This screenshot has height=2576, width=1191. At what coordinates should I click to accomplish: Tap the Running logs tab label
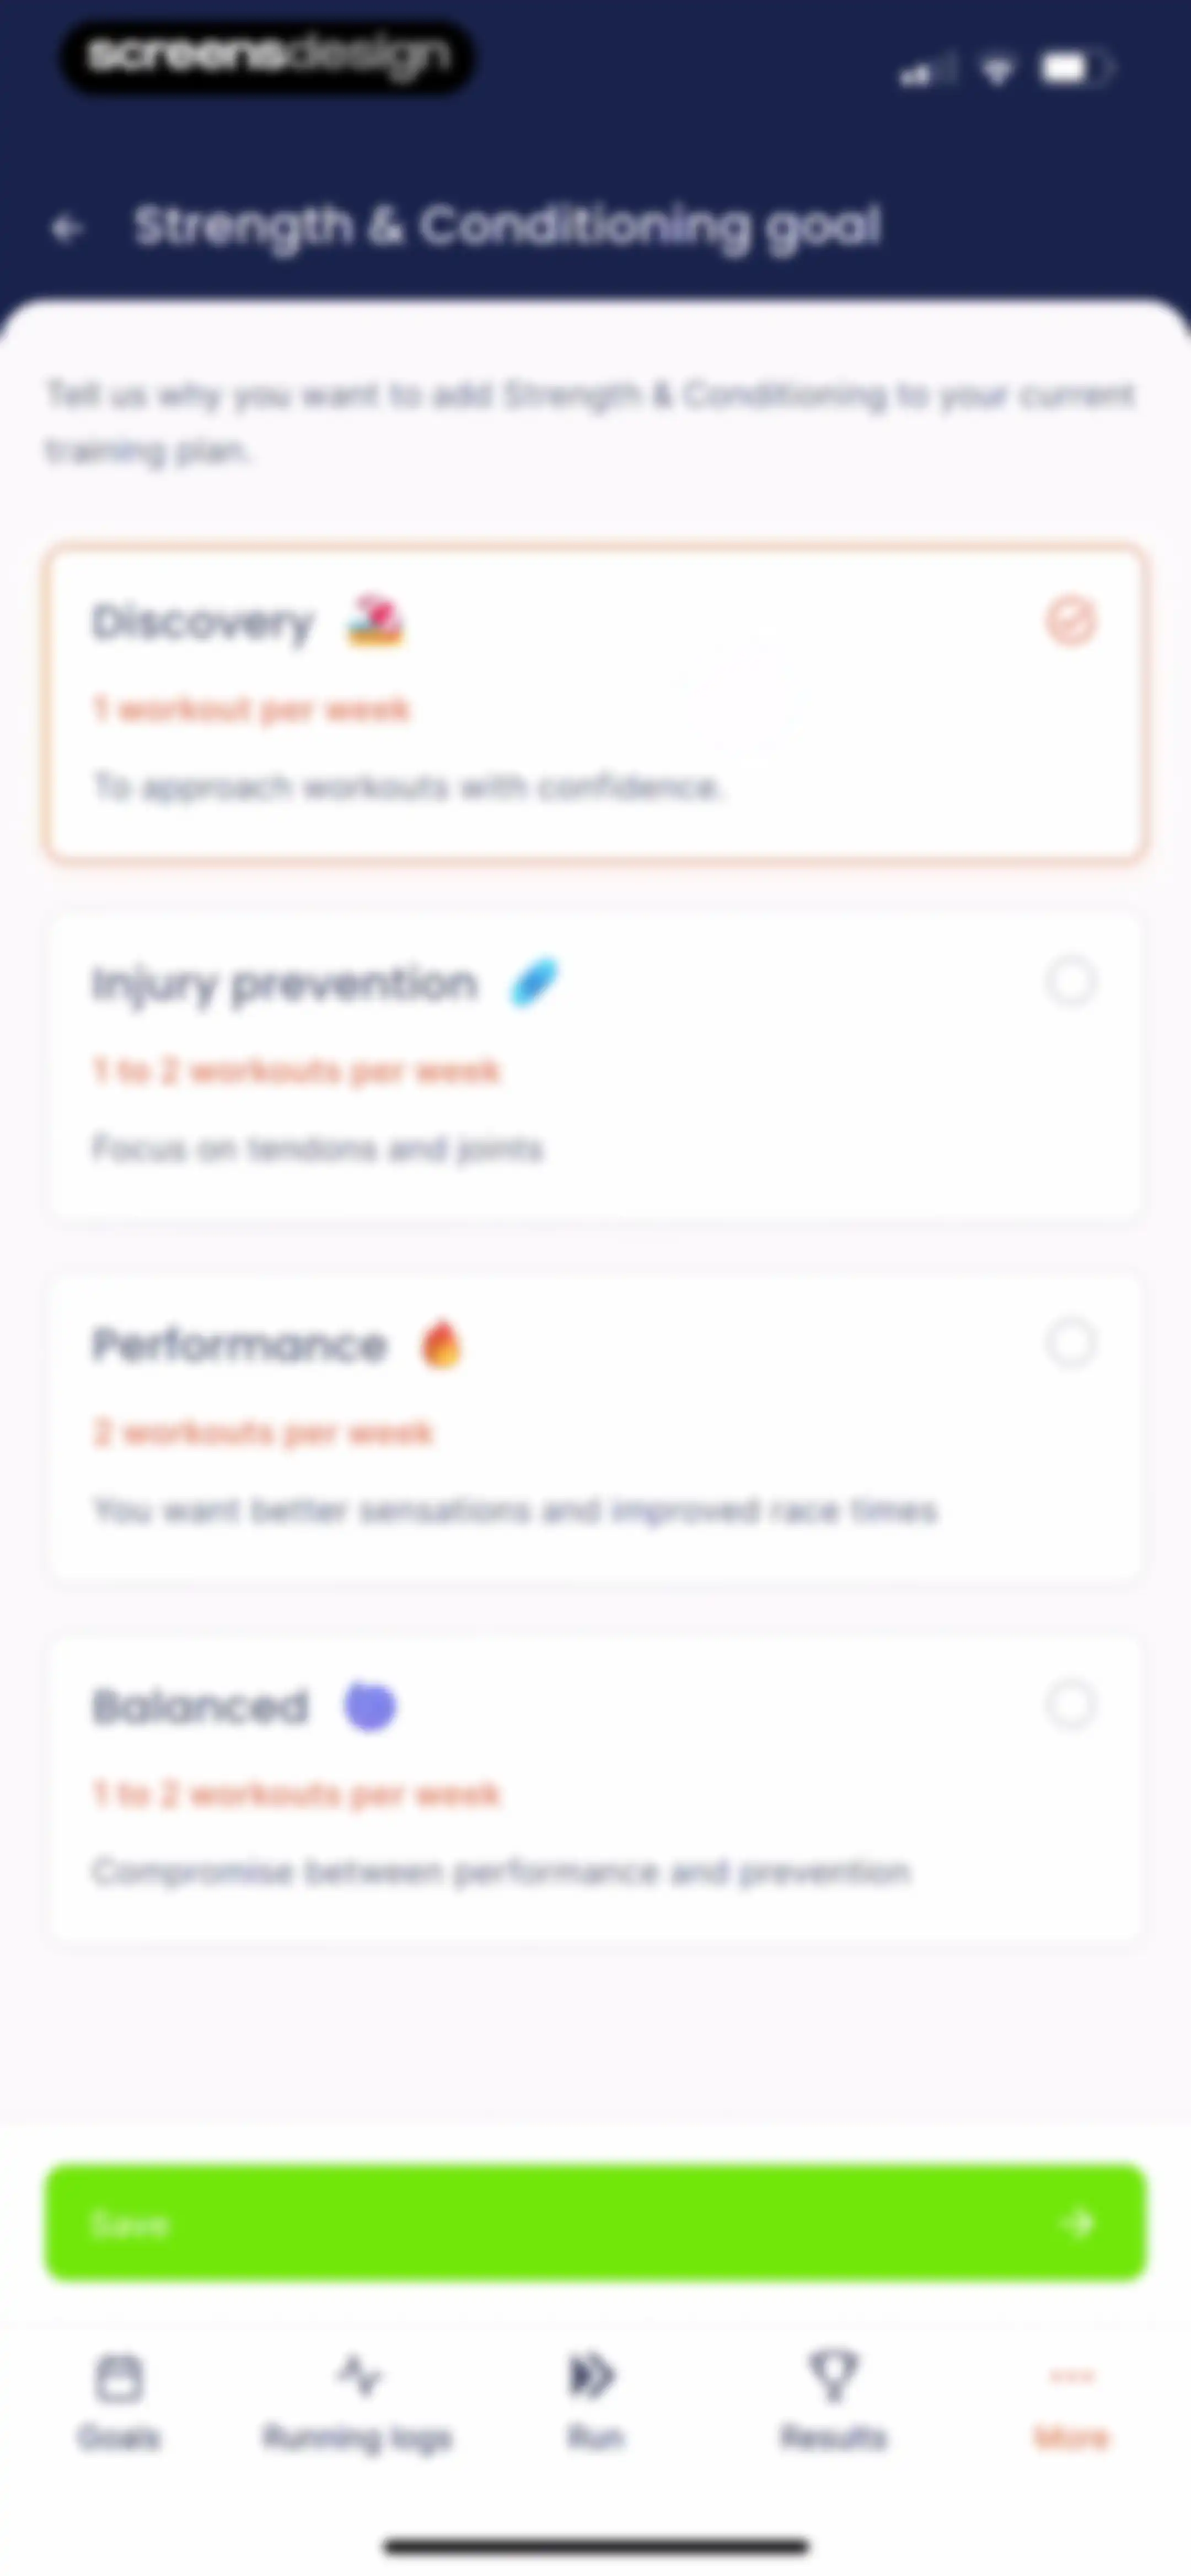click(x=358, y=2438)
